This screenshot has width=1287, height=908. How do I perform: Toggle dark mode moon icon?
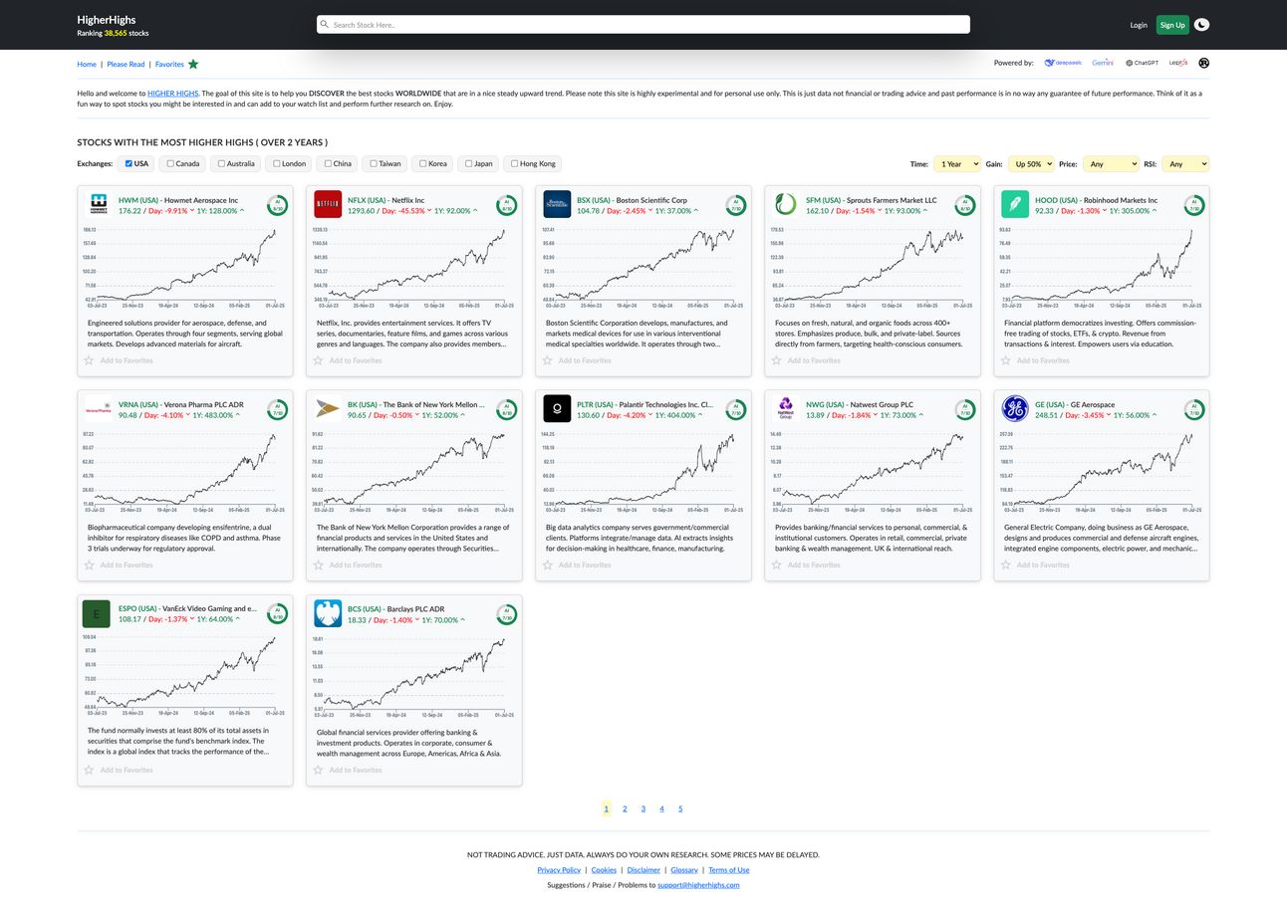pyautogui.click(x=1202, y=25)
